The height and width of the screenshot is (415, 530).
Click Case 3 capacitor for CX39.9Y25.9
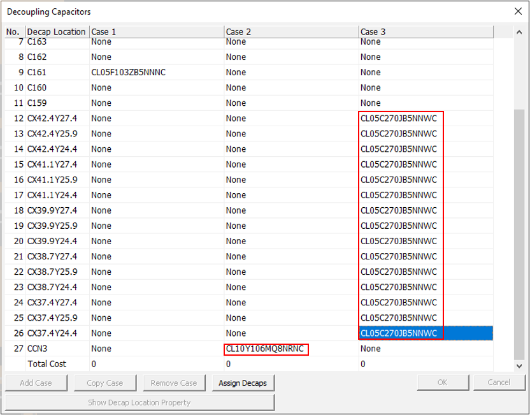pyautogui.click(x=399, y=226)
